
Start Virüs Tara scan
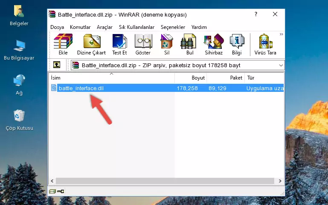click(265, 44)
